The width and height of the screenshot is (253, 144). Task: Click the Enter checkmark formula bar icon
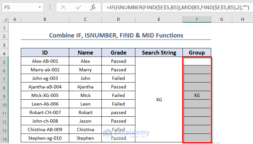tap(78, 7)
